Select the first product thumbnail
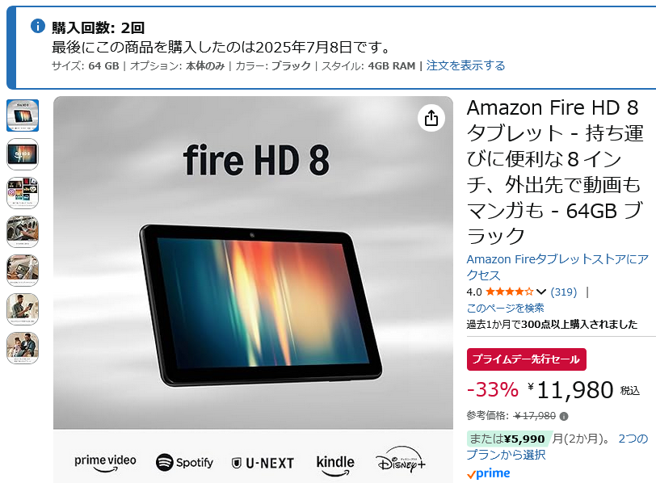The width and height of the screenshot is (656, 483). coord(23,115)
